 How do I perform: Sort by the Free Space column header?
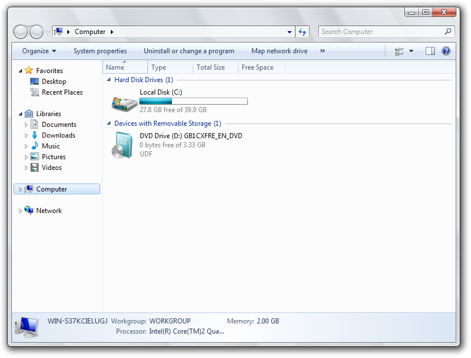point(262,67)
